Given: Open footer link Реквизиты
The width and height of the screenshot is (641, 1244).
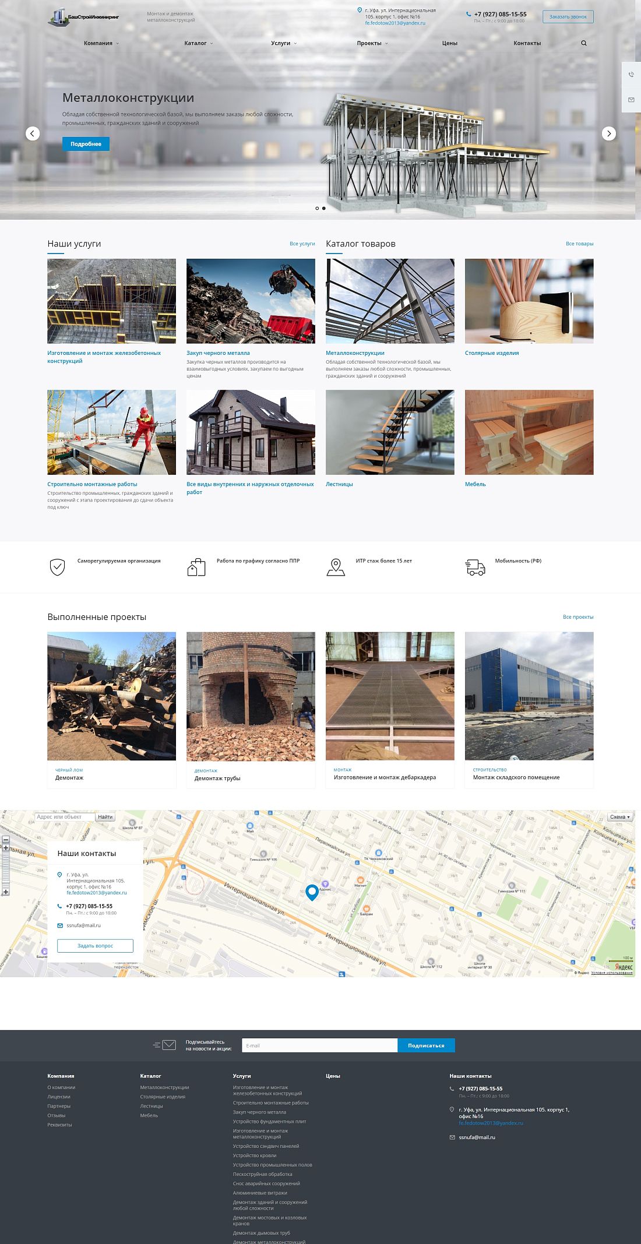Looking at the screenshot, I should click(x=59, y=1125).
